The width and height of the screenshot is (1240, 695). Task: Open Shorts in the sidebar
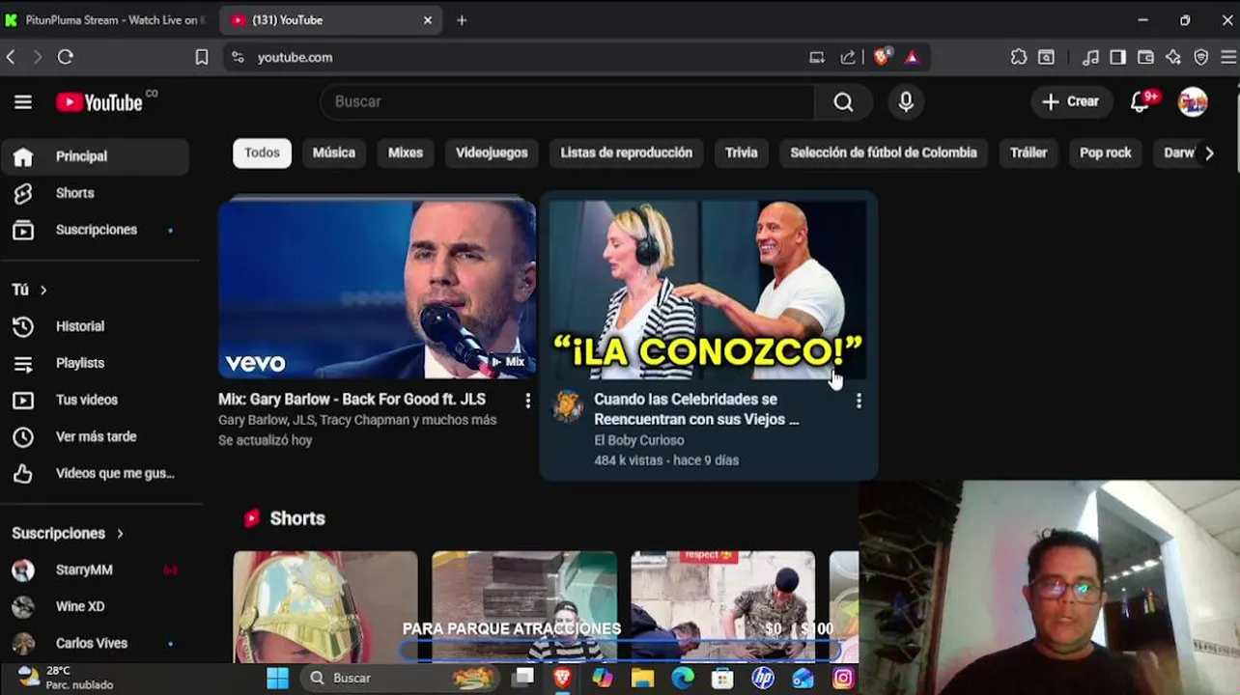(95, 193)
